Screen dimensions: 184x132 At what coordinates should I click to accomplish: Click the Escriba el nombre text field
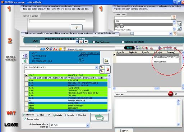tap(57, 21)
